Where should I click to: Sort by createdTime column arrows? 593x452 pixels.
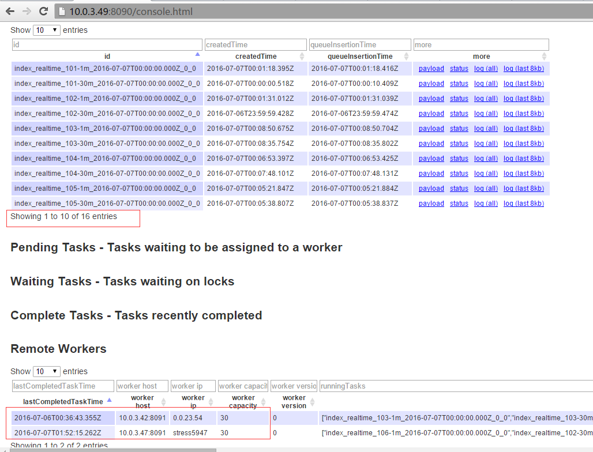302,56
